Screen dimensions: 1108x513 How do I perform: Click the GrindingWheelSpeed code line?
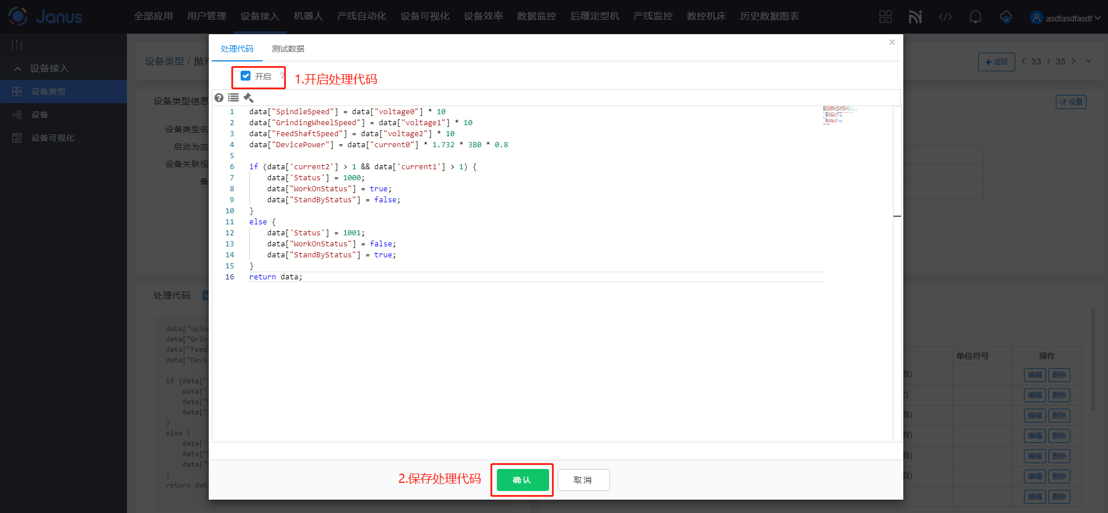(361, 123)
